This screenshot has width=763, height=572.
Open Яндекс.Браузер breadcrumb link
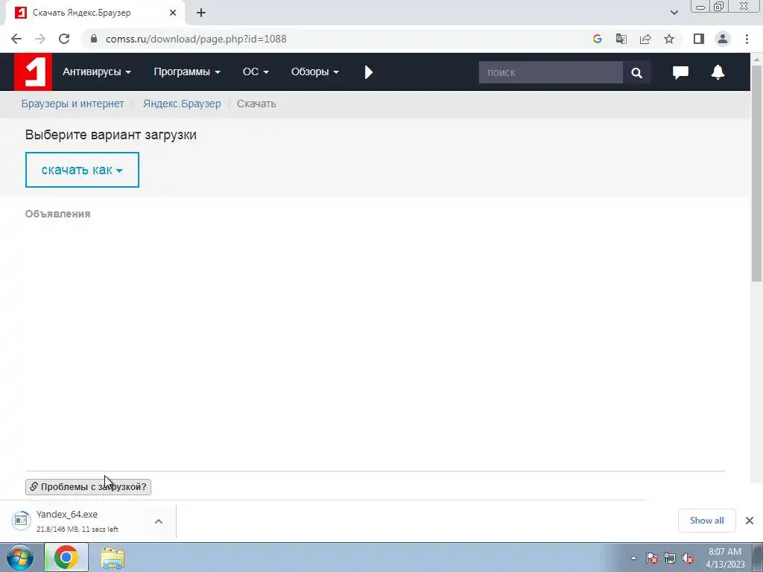(182, 104)
